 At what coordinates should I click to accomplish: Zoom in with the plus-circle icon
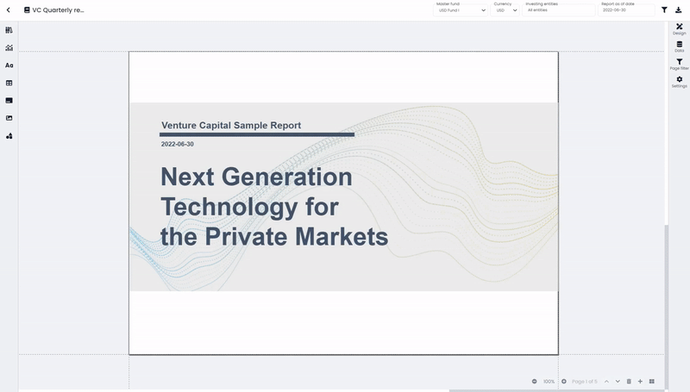[x=564, y=381]
